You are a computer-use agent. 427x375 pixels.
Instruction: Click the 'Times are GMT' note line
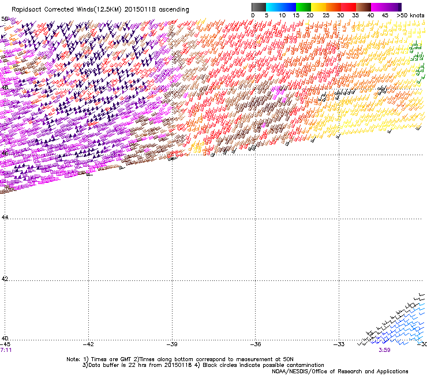coord(180,359)
